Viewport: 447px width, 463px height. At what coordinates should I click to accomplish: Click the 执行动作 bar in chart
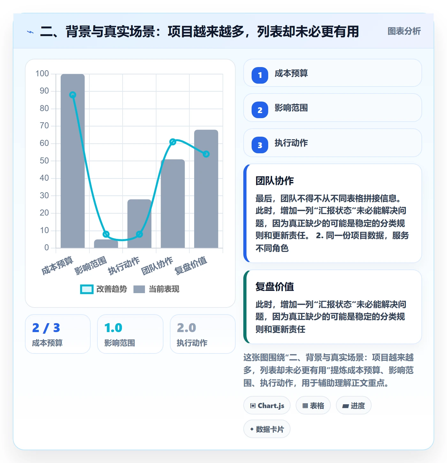coord(140,224)
